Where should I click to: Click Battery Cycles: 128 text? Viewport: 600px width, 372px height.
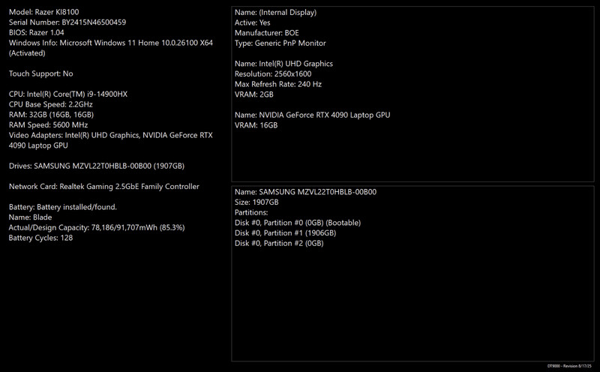(41, 238)
